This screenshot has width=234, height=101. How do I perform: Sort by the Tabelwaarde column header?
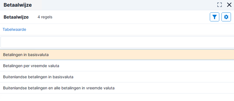(x=14, y=29)
